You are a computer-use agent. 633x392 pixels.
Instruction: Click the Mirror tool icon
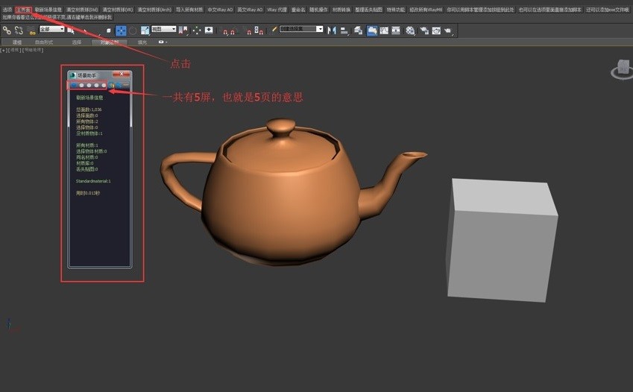332,31
